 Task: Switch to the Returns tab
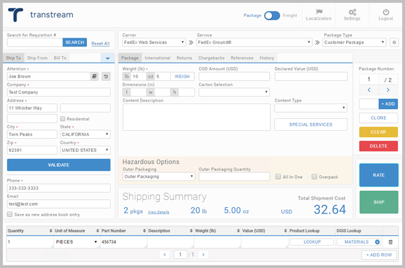pyautogui.click(x=184, y=58)
